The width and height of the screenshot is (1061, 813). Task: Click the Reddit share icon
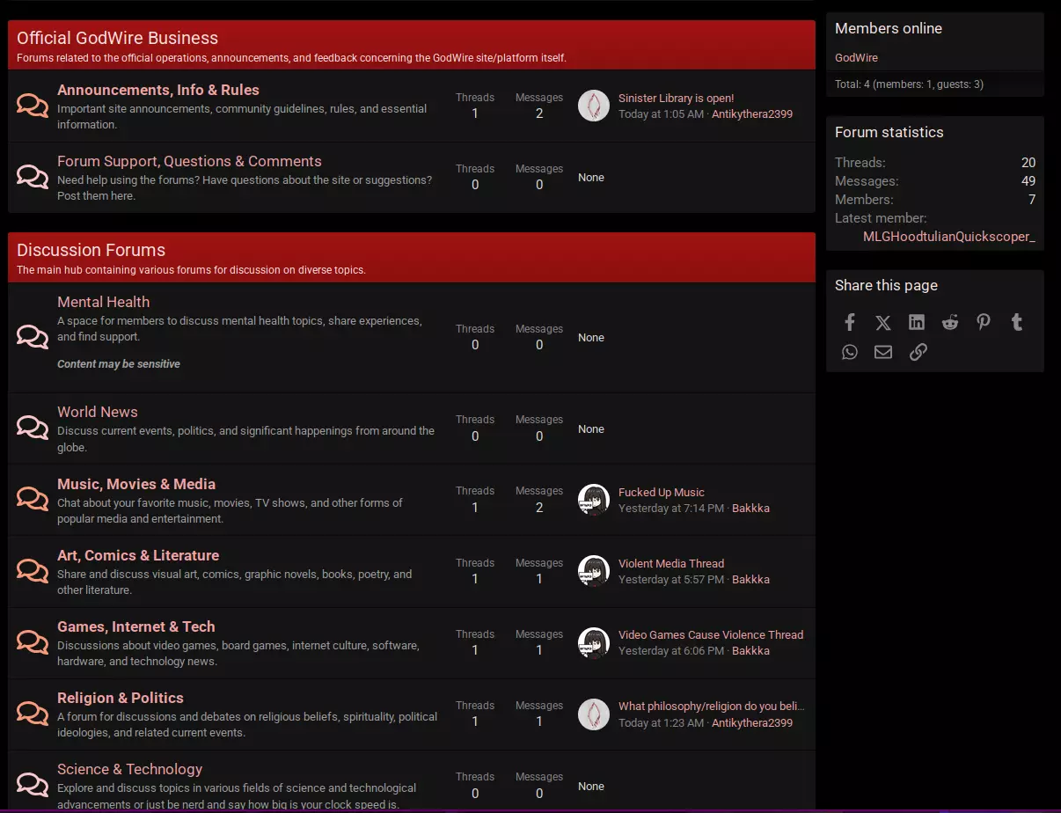click(x=950, y=322)
